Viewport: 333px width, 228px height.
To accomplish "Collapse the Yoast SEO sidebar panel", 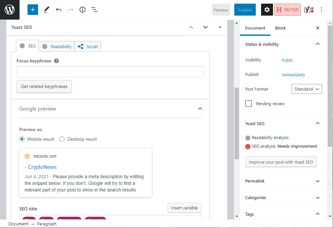I will point(318,123).
